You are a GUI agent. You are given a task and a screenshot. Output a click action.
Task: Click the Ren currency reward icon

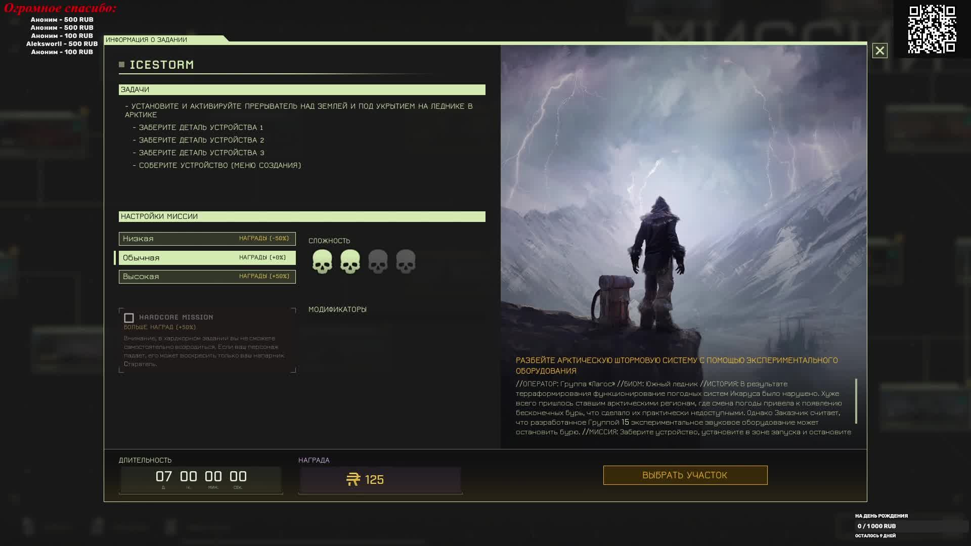[x=353, y=479]
